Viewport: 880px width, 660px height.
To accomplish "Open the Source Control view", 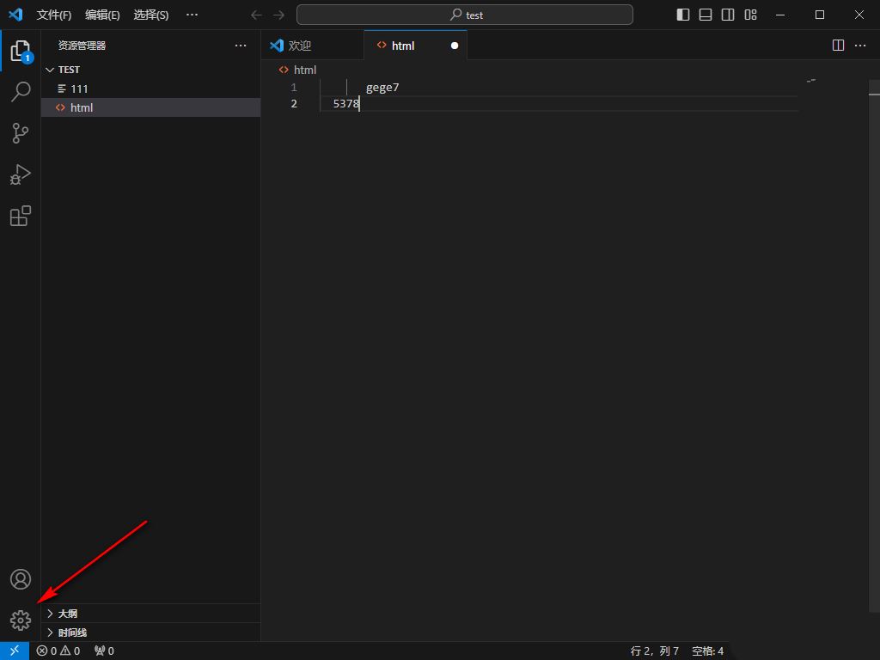I will (21, 133).
